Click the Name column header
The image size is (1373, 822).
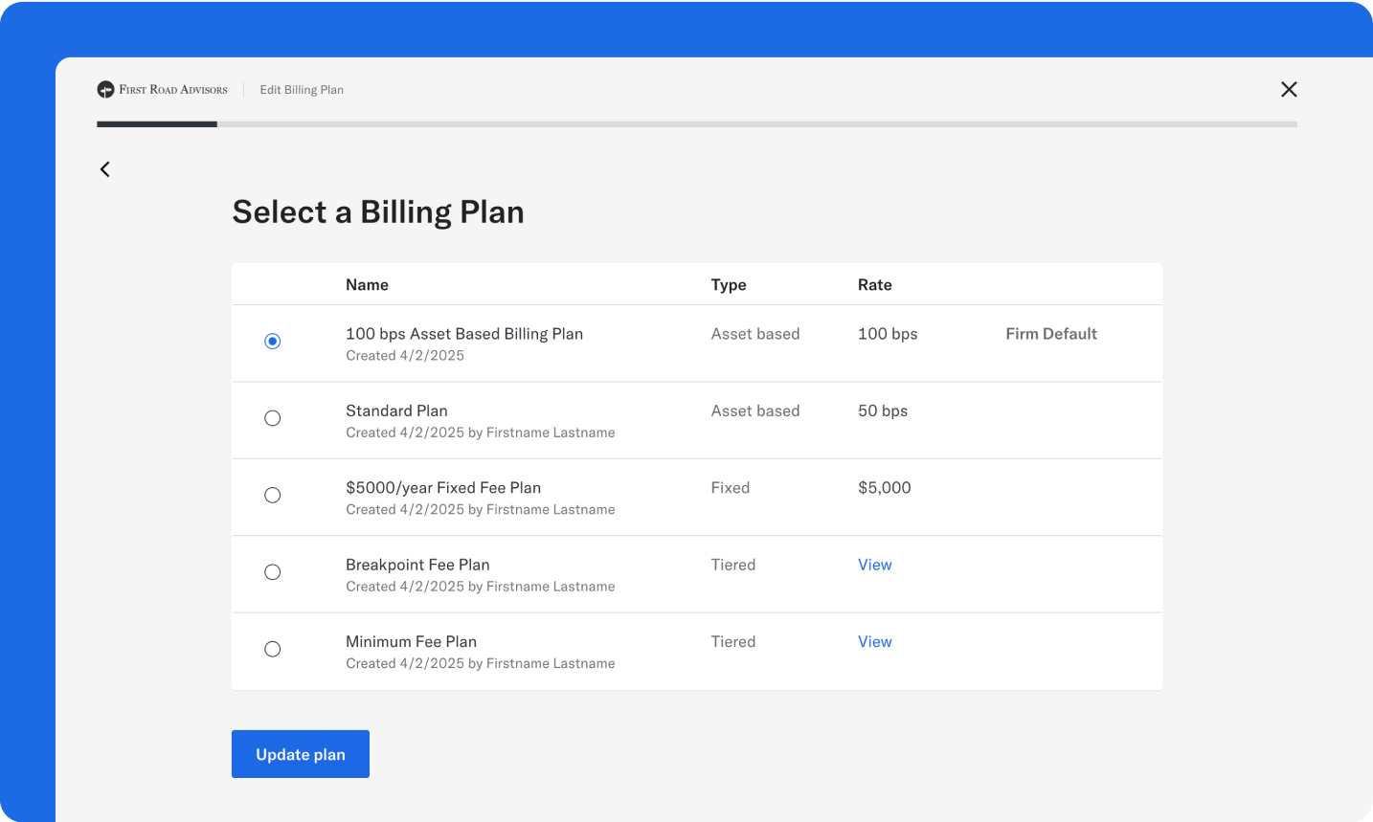click(x=367, y=284)
